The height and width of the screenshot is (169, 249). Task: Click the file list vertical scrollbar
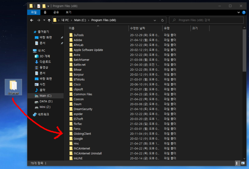[x=244, y=50]
